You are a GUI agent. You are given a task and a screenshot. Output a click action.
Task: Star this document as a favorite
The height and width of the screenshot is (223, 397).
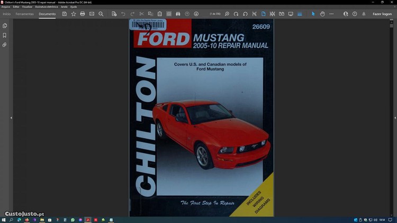(74, 14)
